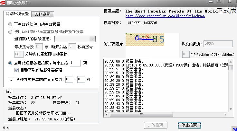Image resolution: width=237 pixels, height=131 pixels.
Task: Click the 每个IP投 votes input
Action: pyautogui.click(x=75, y=63)
